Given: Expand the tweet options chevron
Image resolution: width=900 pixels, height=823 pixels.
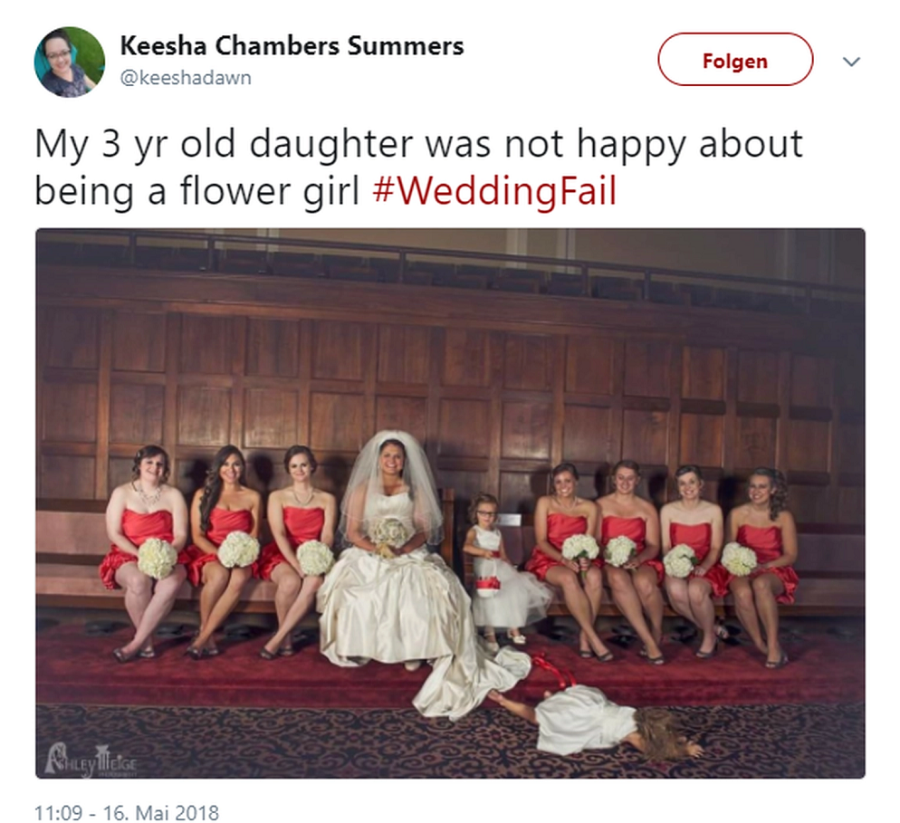Looking at the screenshot, I should click(x=851, y=61).
